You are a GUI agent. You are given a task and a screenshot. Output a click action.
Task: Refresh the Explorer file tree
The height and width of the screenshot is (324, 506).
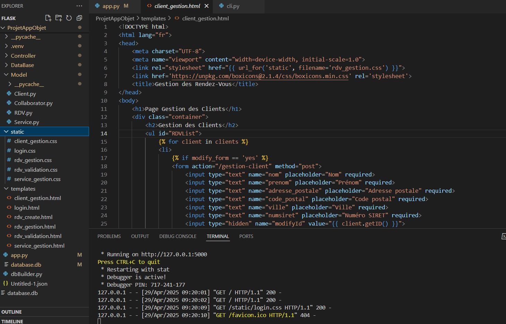[69, 18]
